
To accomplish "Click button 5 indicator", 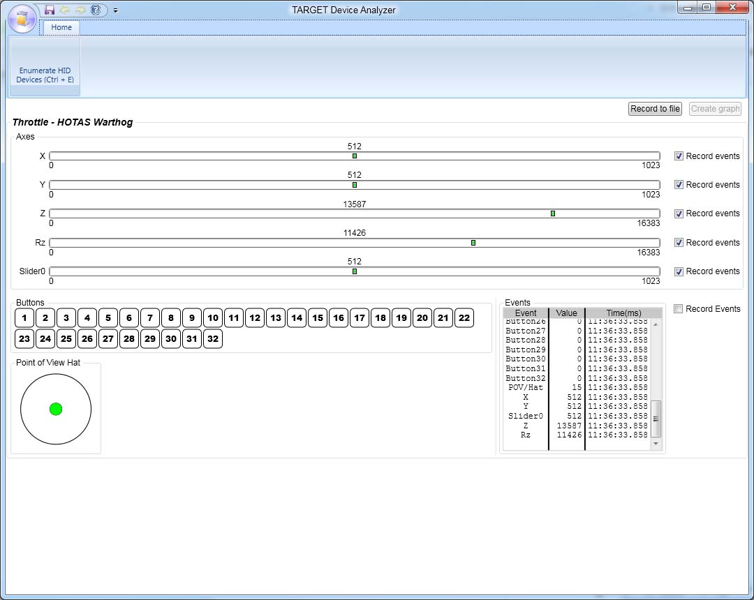I will (x=108, y=317).
